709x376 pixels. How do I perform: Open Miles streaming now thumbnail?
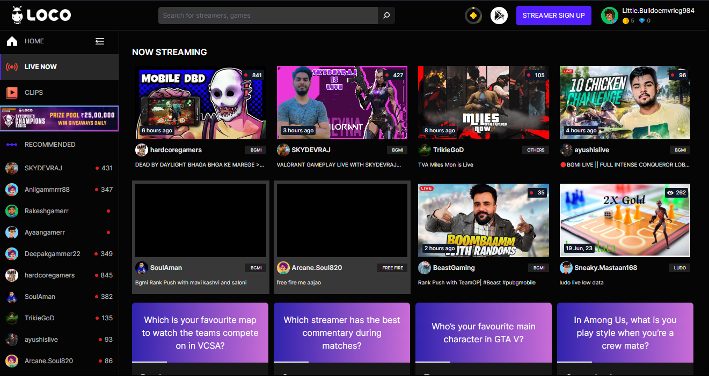click(x=484, y=103)
